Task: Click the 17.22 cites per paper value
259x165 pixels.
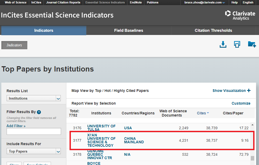Action: pyautogui.click(x=244, y=128)
